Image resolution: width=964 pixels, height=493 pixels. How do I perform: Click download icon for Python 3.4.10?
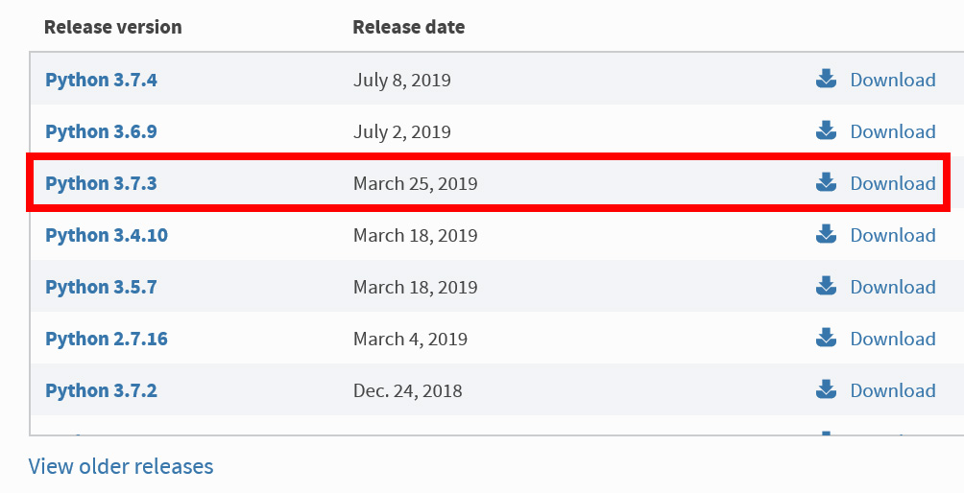point(826,234)
